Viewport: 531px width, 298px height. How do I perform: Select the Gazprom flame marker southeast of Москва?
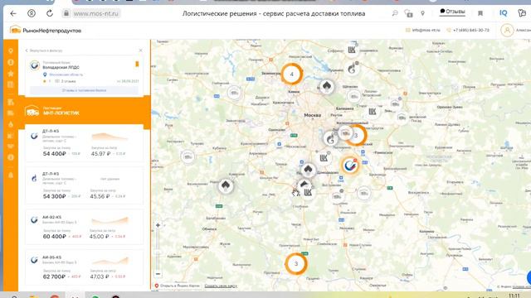click(x=330, y=138)
